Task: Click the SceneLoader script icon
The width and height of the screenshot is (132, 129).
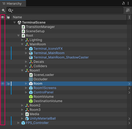Action: [31, 75]
